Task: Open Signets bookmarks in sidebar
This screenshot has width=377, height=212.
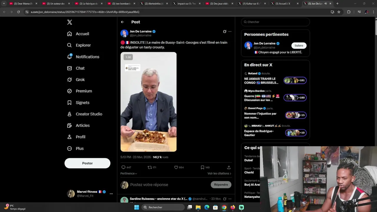Action: tap(78, 103)
